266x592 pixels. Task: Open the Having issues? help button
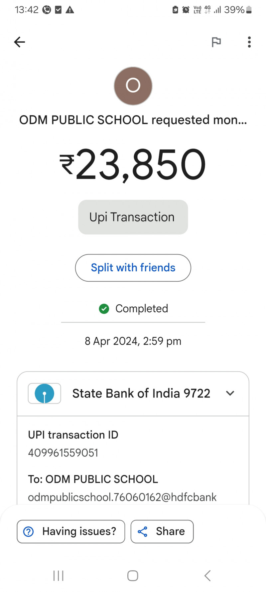[x=71, y=531]
